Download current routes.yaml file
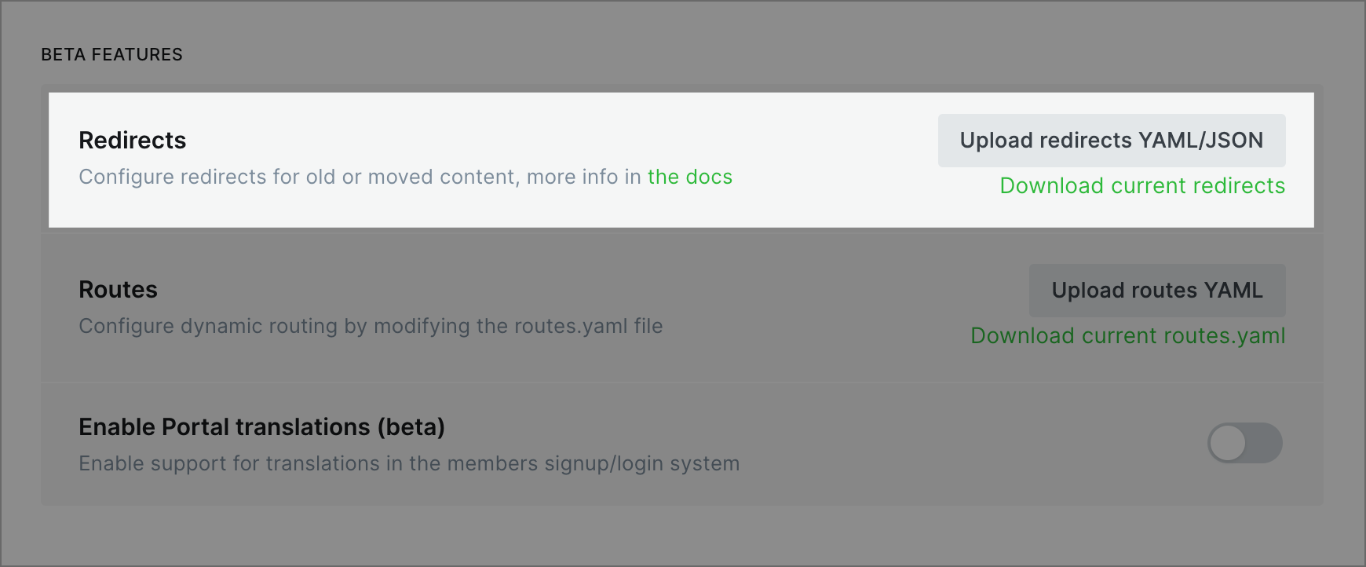This screenshot has height=567, width=1366. click(x=1127, y=336)
